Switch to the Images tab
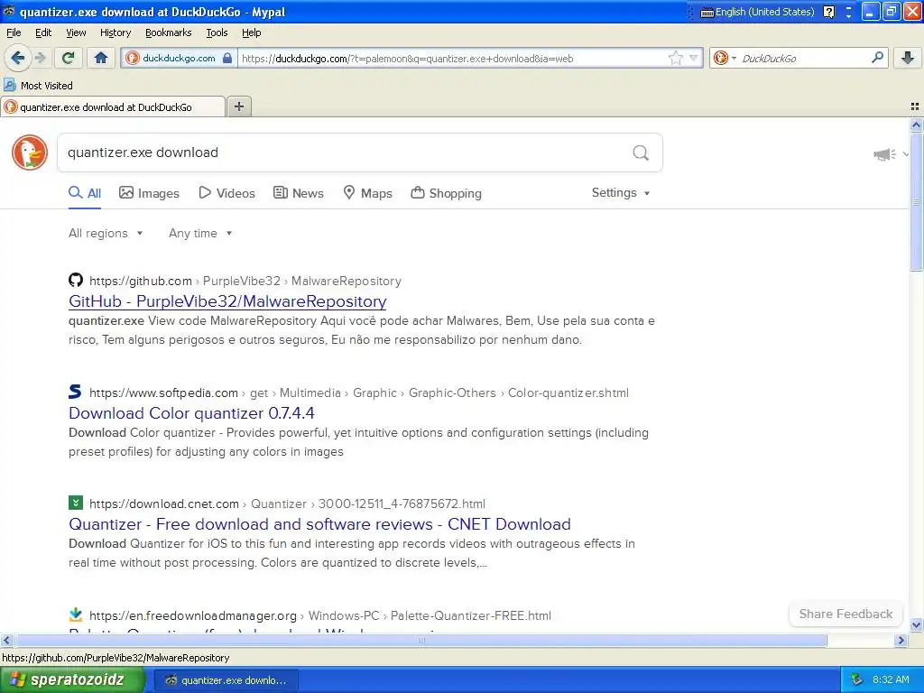Image resolution: width=924 pixels, height=693 pixels. coord(149,193)
